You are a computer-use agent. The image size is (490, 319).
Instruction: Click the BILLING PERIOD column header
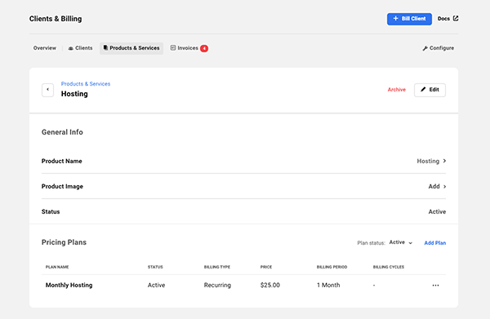pyautogui.click(x=332, y=267)
